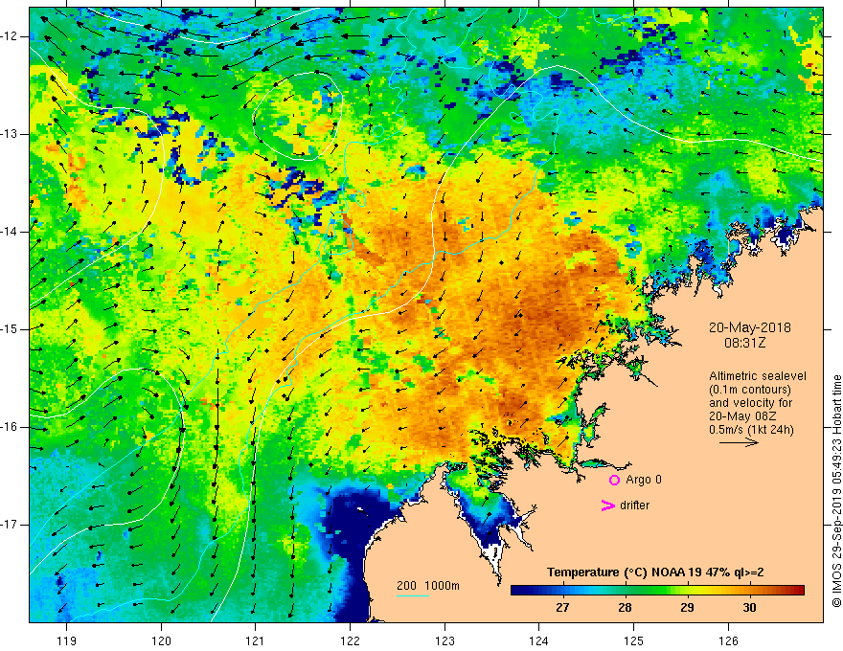Image resolution: width=843 pixels, height=651 pixels.
Task: Click the 0.5m/s velocity scale arrow
Action: (x=739, y=442)
